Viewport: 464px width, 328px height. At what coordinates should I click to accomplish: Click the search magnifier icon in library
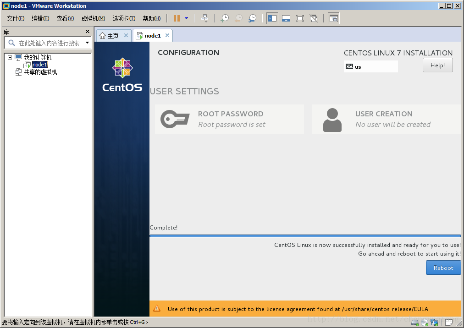11,43
